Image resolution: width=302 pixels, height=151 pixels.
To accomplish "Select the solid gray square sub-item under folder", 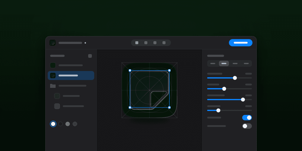I will pos(71,106).
